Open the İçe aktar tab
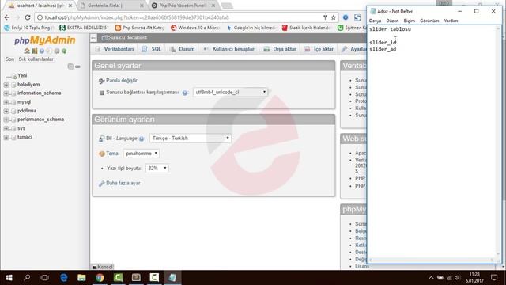Screen dimensions: 506x285 tap(319, 49)
